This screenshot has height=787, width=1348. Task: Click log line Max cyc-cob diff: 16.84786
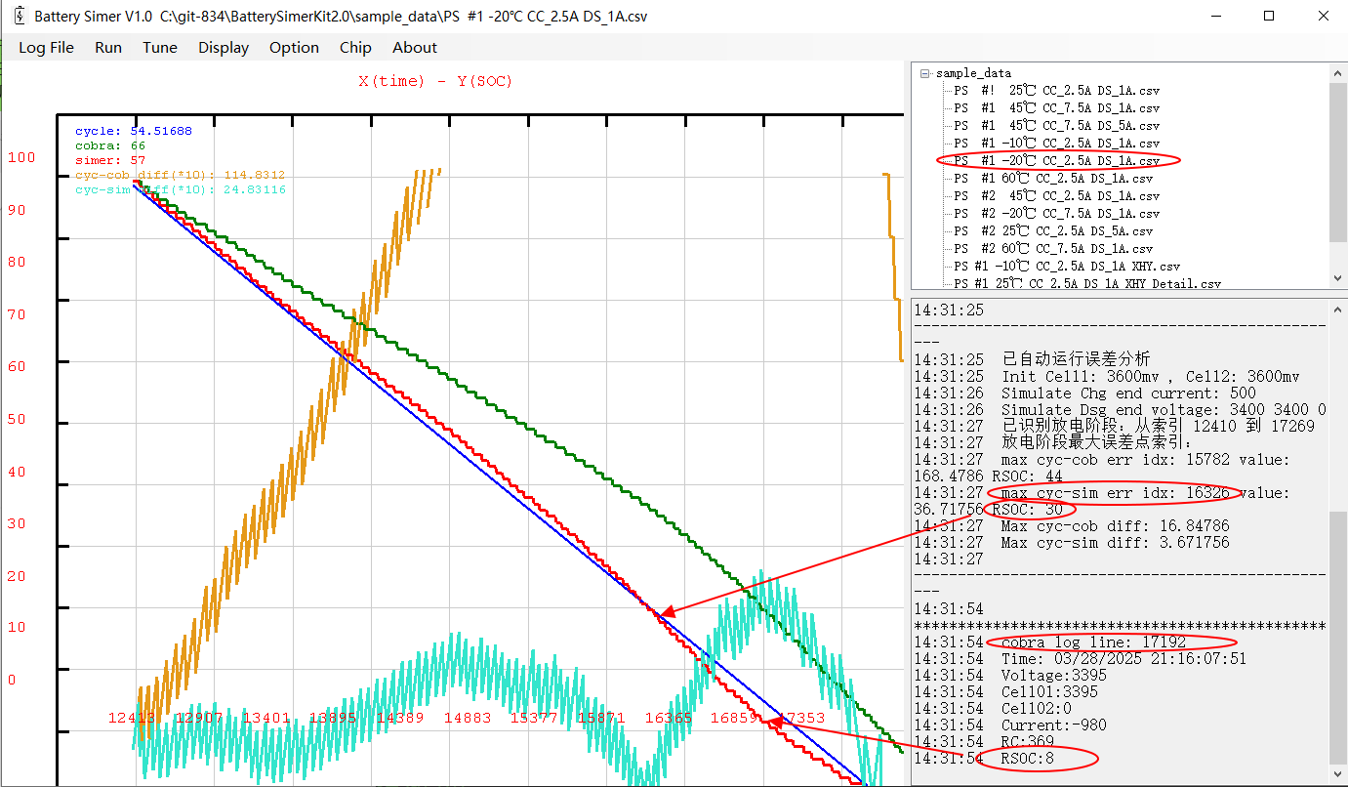(1072, 526)
